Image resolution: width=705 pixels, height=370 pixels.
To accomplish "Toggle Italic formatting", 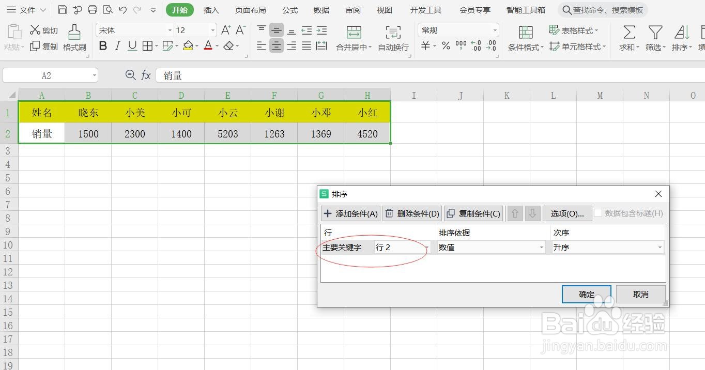I will (x=117, y=46).
